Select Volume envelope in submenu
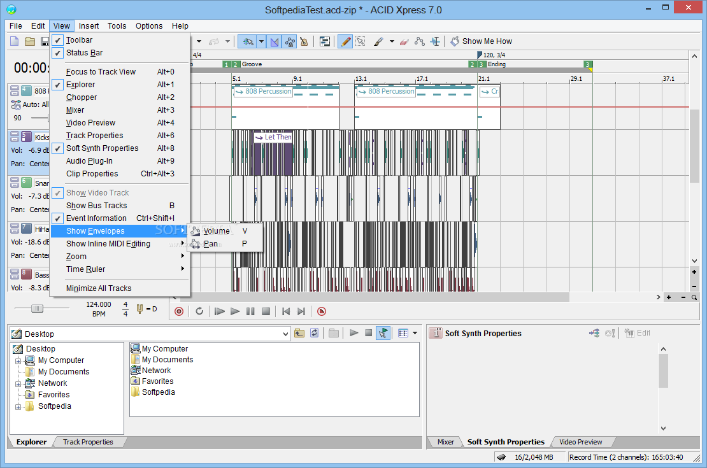Screen dimensions: 707x468 tap(225, 231)
